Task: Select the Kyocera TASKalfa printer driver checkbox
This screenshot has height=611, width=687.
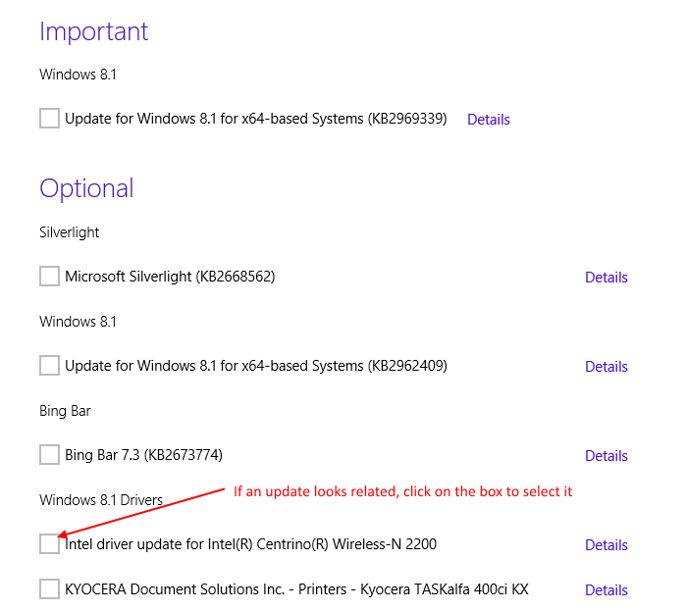Action: pos(49,589)
